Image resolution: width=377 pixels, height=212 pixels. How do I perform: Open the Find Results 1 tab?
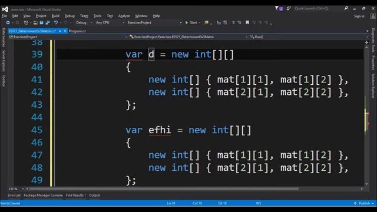click(76, 196)
